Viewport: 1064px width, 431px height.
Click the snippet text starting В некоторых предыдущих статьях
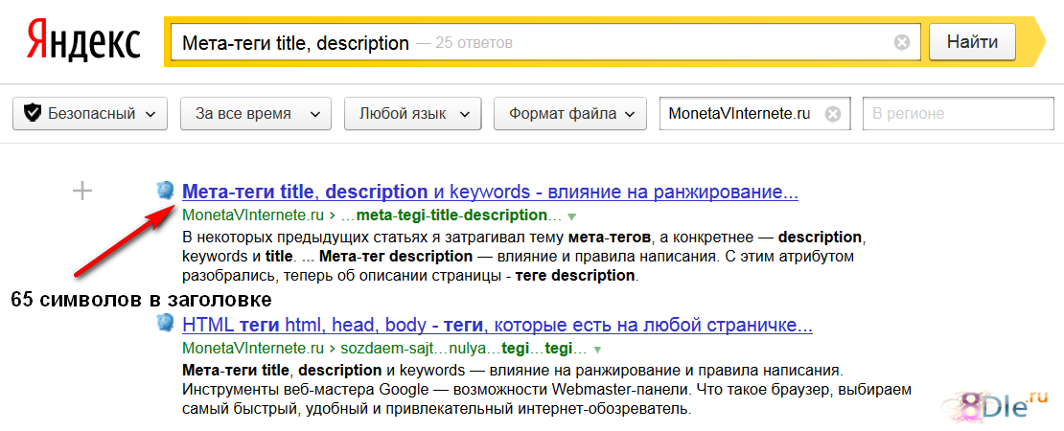[x=524, y=257]
